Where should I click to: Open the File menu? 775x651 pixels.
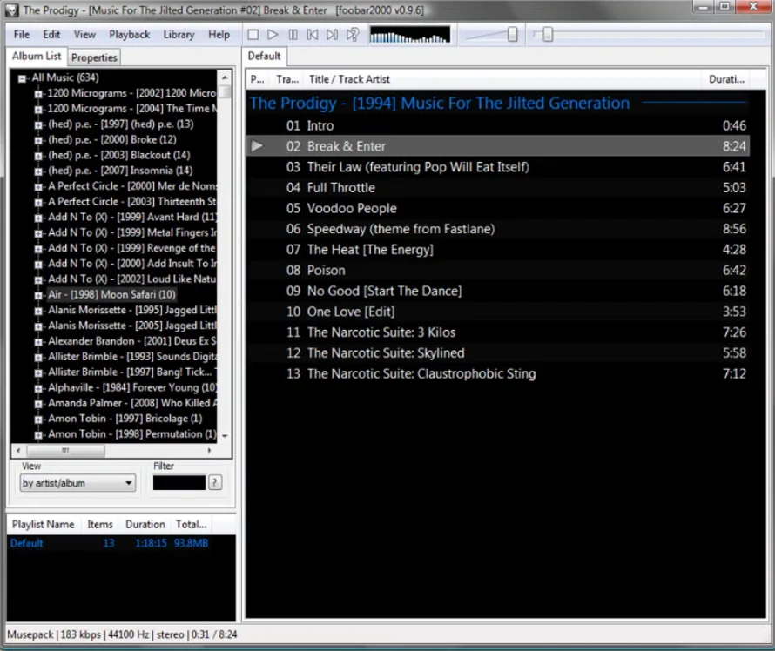(21, 35)
